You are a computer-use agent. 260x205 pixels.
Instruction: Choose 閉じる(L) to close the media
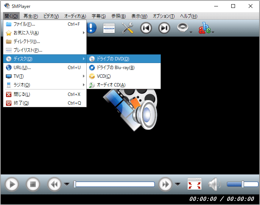pyautogui.click(x=45, y=94)
